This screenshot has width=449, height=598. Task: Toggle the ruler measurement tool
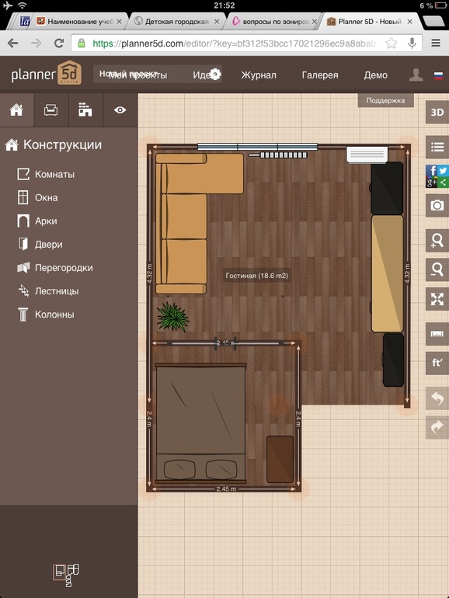click(437, 334)
